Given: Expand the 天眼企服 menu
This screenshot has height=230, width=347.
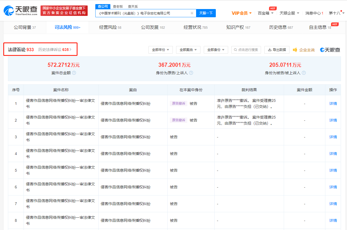Looking at the screenshot, I should pyautogui.click(x=289, y=13).
